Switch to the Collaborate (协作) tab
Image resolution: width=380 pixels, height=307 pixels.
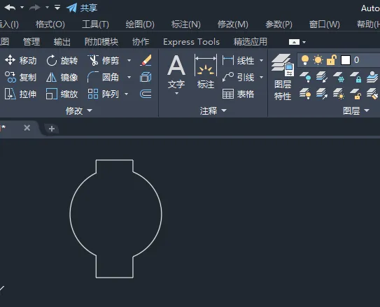pos(141,42)
